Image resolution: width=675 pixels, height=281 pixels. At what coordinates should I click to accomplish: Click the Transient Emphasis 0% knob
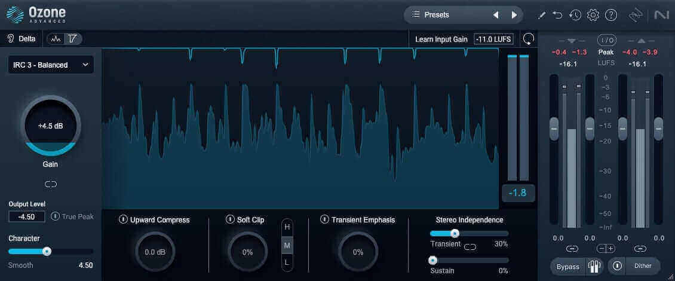coord(358,252)
